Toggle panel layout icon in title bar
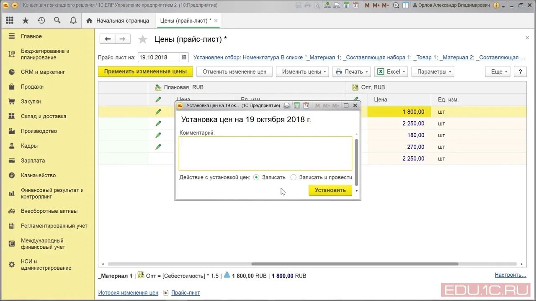The height and width of the screenshot is (301, 536). [x=405, y=5]
